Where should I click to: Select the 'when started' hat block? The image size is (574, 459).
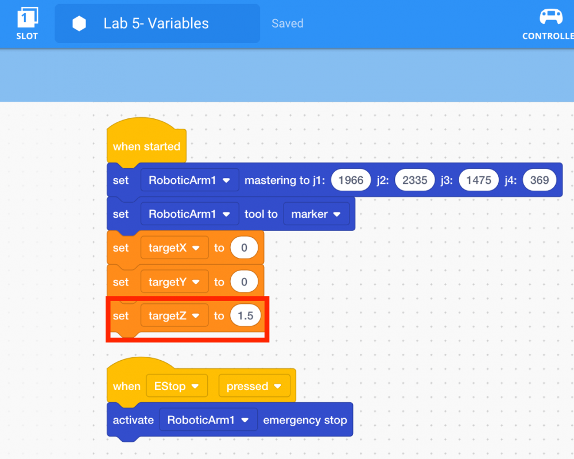(146, 146)
